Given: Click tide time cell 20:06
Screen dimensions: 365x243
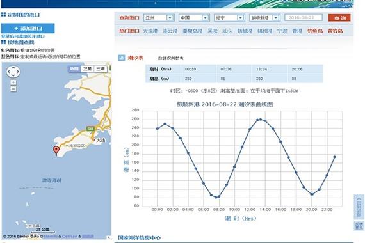Looking at the screenshot, I should 297,69.
